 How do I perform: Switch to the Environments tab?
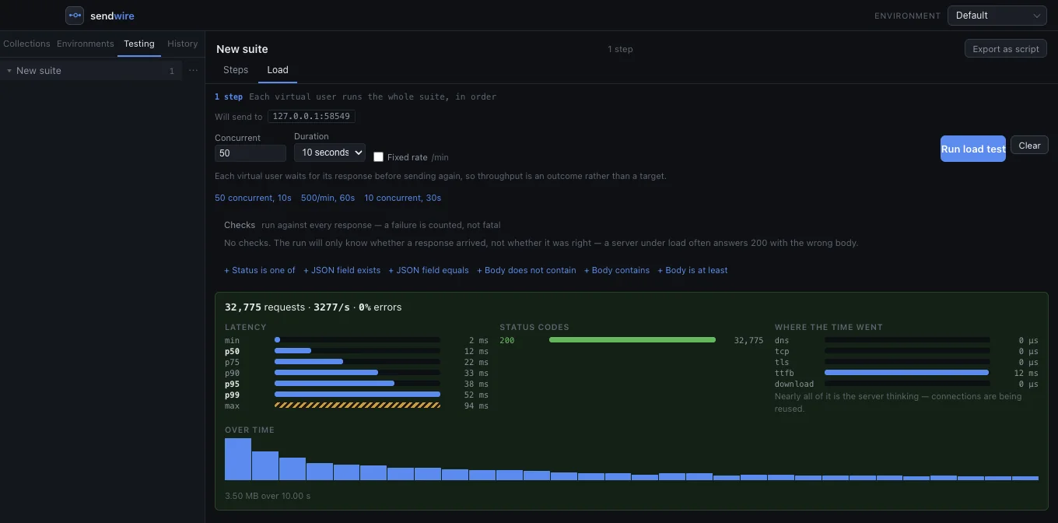(x=86, y=44)
